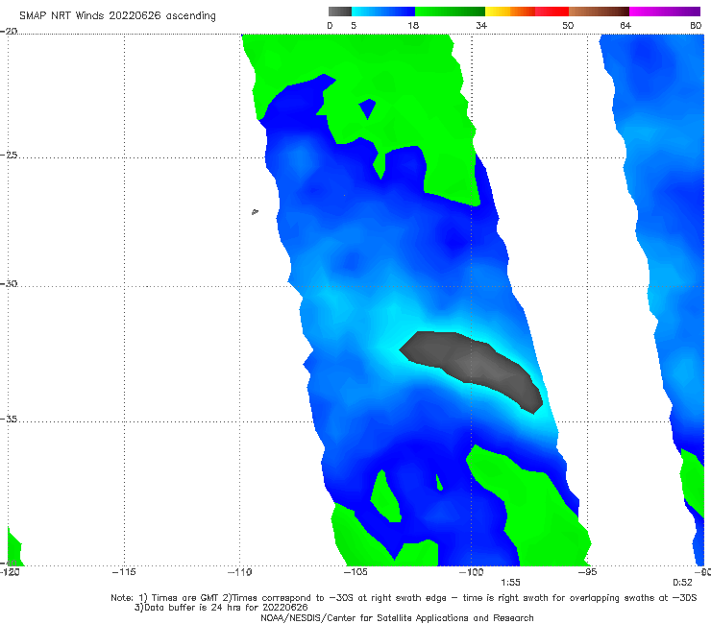Click 'NOAA/NESDIS/Center for Satellite Applications' credit
The image size is (711, 624).
[x=397, y=618]
